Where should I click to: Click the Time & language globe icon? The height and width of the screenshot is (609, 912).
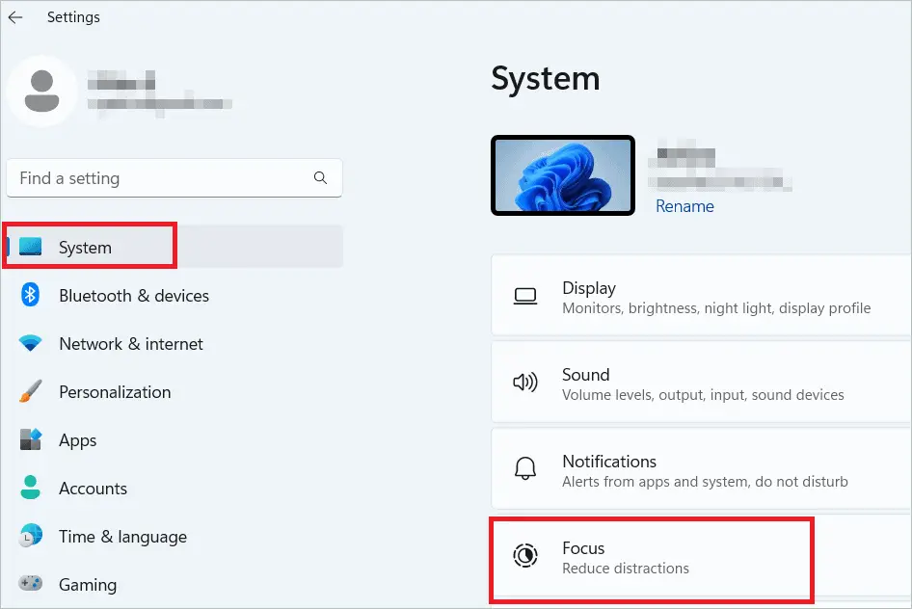click(30, 536)
